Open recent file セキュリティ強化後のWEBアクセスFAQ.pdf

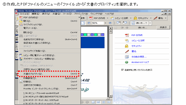coord(46,96)
